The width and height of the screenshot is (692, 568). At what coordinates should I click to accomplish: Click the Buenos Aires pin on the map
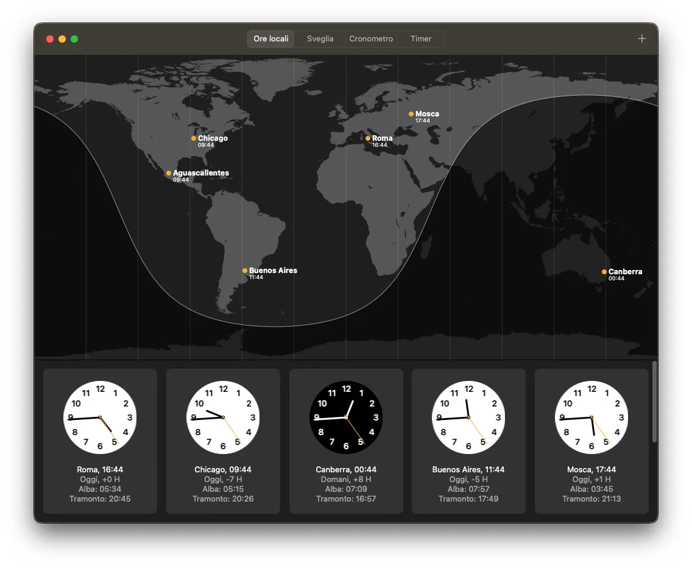coord(244,270)
